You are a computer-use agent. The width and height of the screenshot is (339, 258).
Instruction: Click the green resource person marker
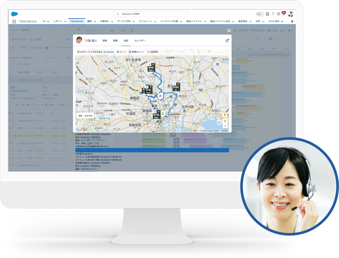pyautogui.click(x=163, y=113)
